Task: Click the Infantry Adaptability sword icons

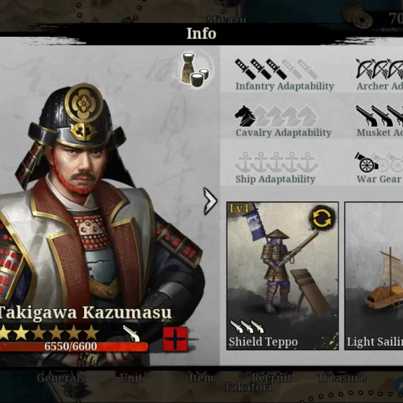Action: click(x=276, y=69)
